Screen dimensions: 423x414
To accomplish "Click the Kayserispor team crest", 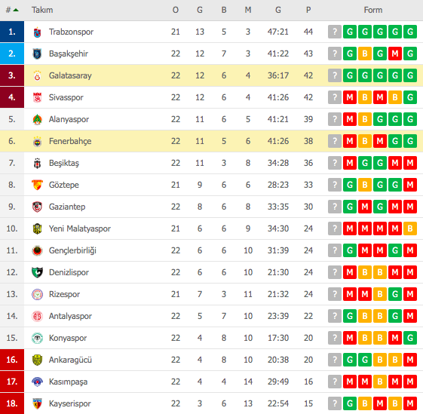I will tap(37, 403).
